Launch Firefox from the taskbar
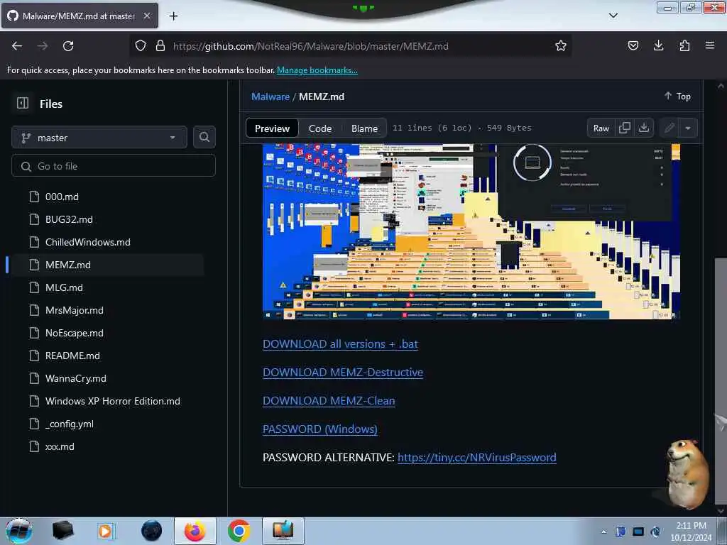This screenshot has width=727, height=545. (195, 531)
